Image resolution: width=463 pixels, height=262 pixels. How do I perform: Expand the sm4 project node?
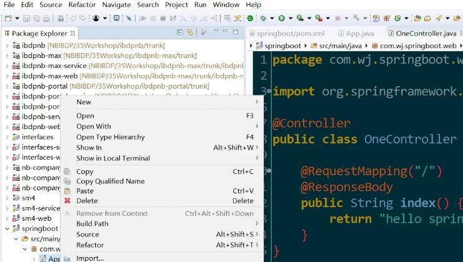7,198
